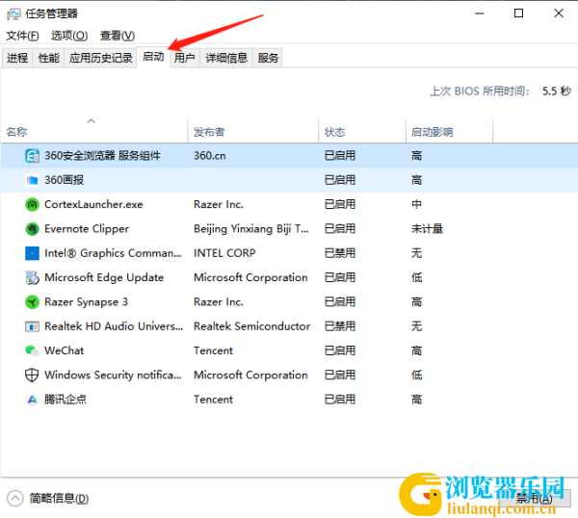Switch to the 详细信息 tab
The height and width of the screenshot is (518, 578).
(224, 58)
